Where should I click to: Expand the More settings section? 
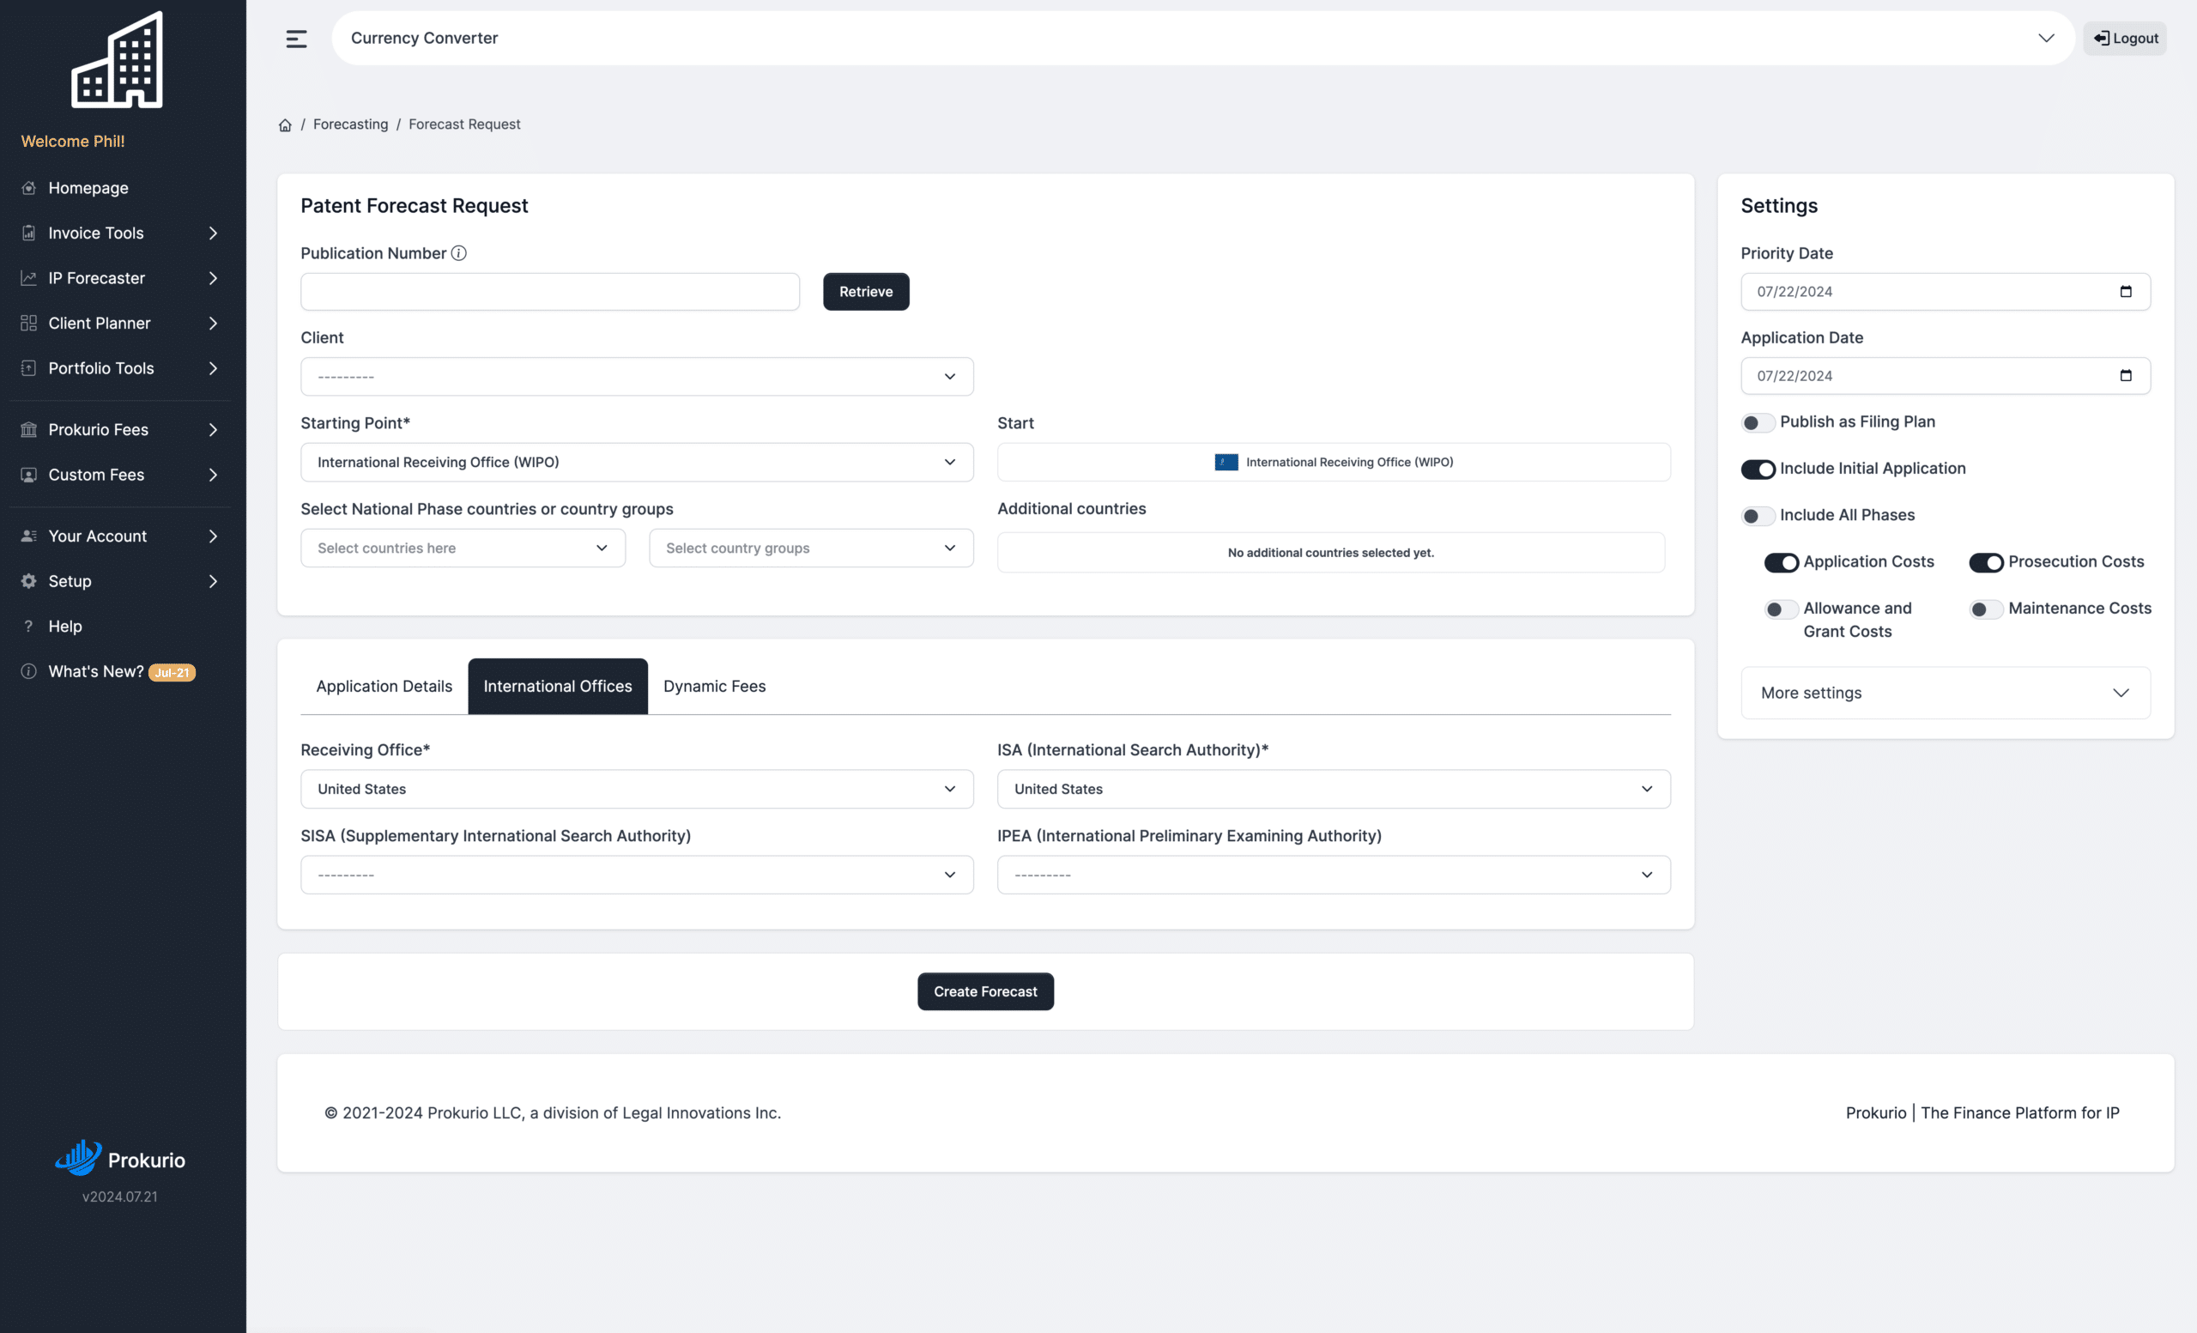coord(1946,693)
